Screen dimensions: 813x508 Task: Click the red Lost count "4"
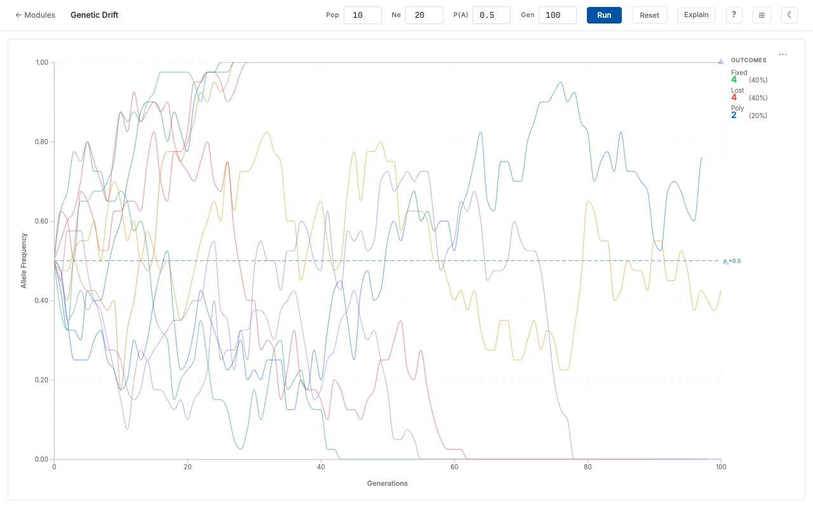coord(734,98)
